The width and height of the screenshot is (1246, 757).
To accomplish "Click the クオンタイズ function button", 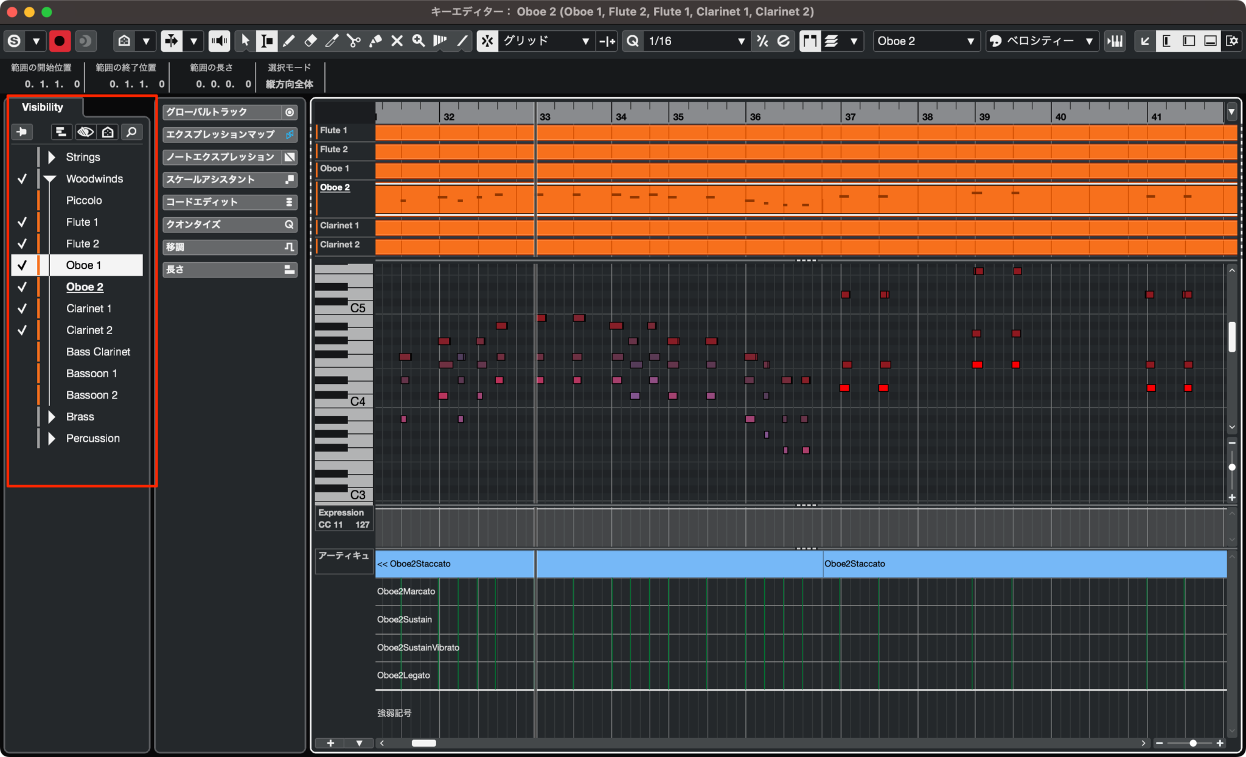I will 229,224.
